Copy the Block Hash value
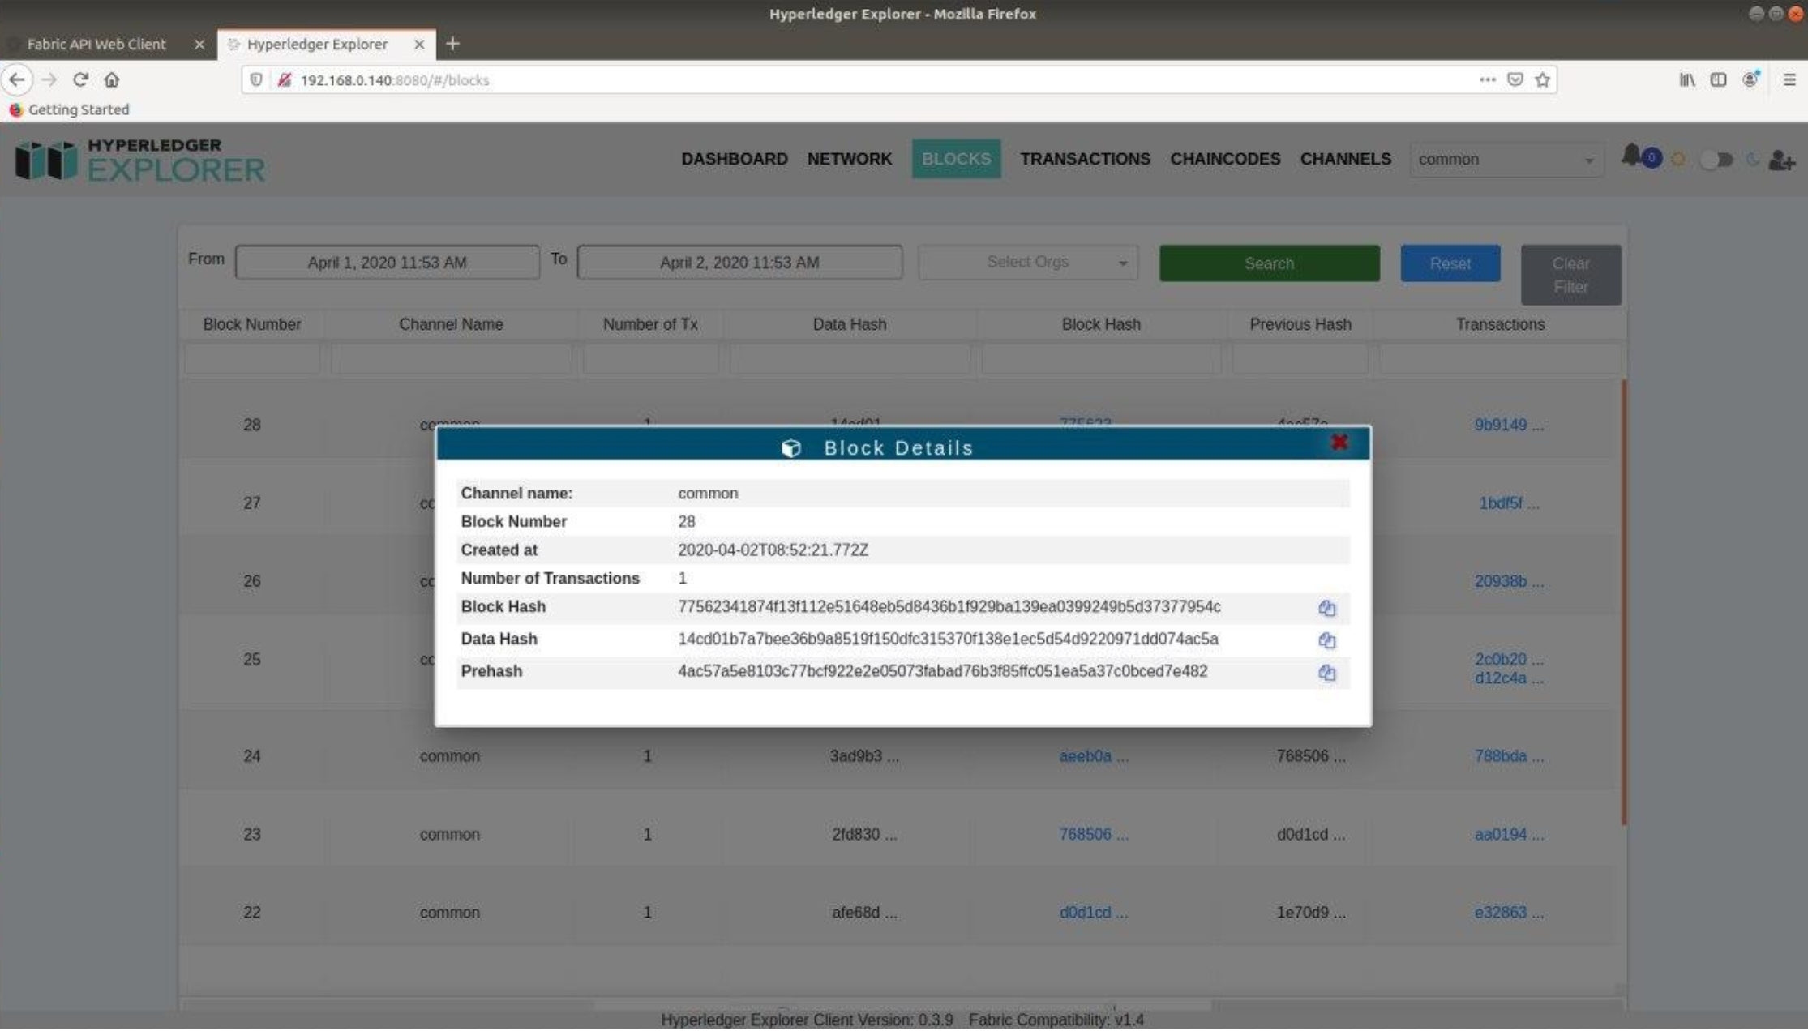Screen dimensions: 1808x1031 tap(1326, 608)
